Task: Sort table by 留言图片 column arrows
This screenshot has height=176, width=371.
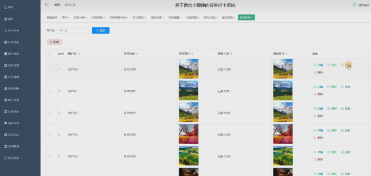Action: pyautogui.click(x=192, y=54)
